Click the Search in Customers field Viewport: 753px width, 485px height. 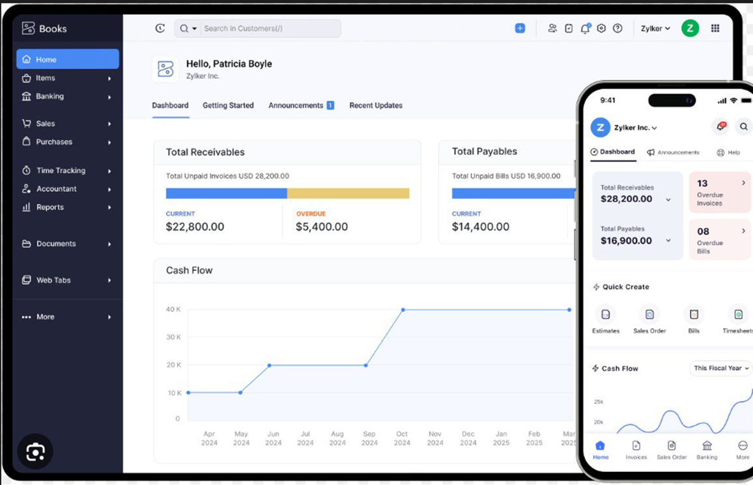(x=267, y=29)
